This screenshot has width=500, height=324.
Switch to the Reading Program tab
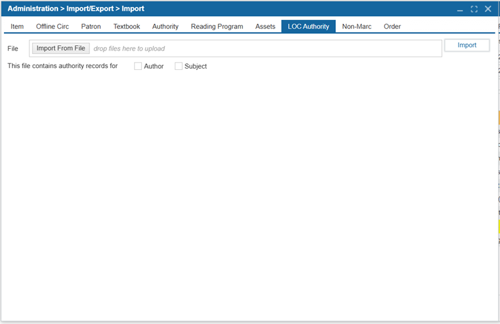(217, 27)
